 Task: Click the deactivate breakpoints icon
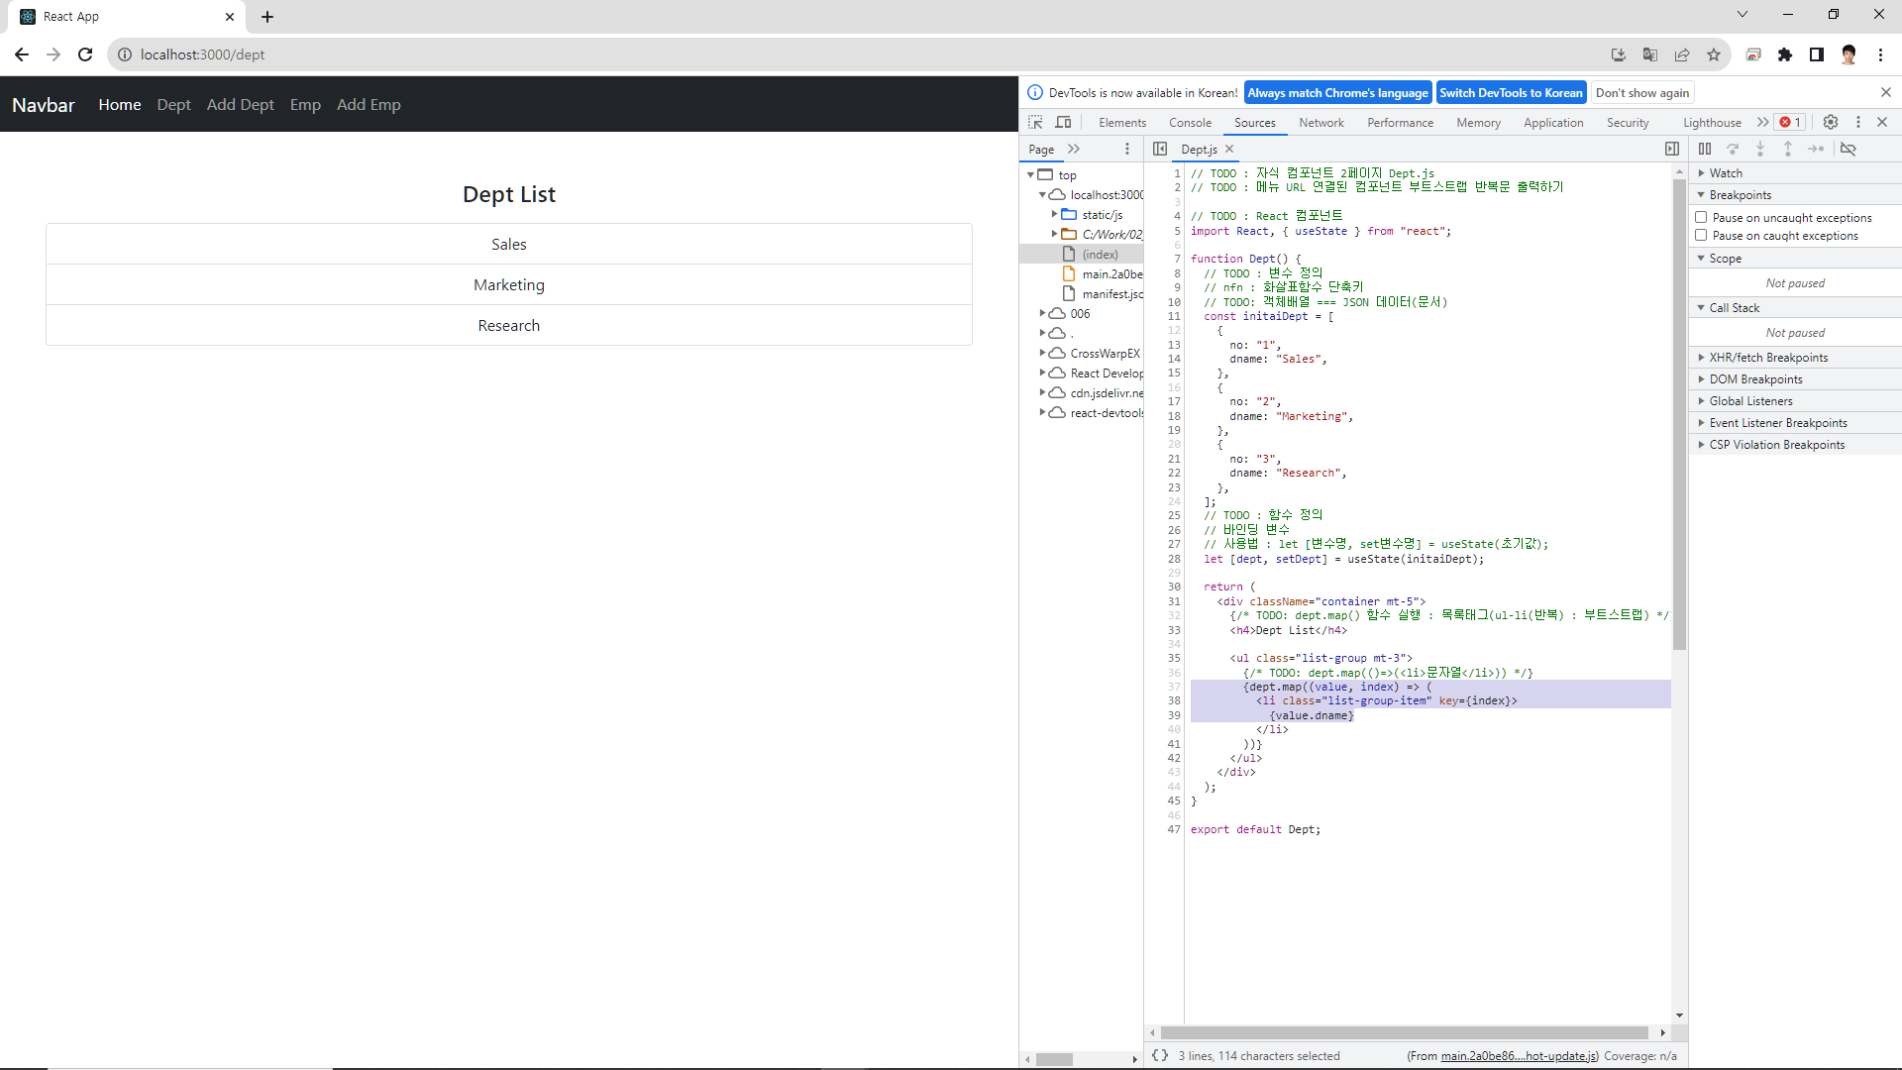pyautogui.click(x=1848, y=149)
